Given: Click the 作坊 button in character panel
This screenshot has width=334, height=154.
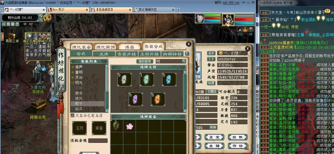Looking at the screenshot, I should coord(237,146).
